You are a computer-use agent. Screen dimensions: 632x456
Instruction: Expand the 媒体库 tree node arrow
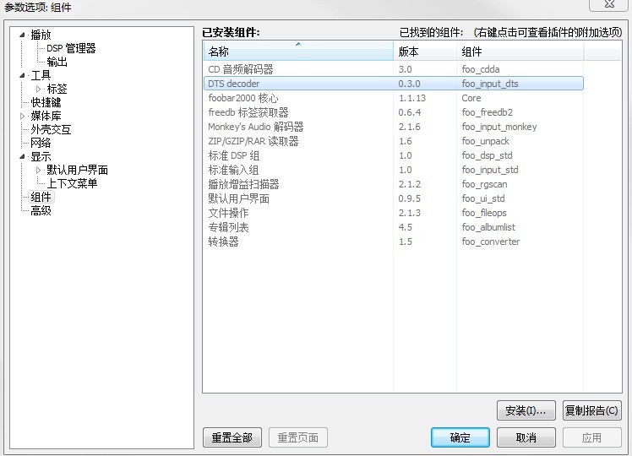coord(22,116)
